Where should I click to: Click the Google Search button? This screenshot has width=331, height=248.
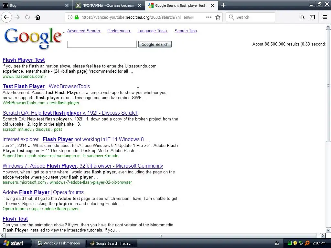(155, 44)
